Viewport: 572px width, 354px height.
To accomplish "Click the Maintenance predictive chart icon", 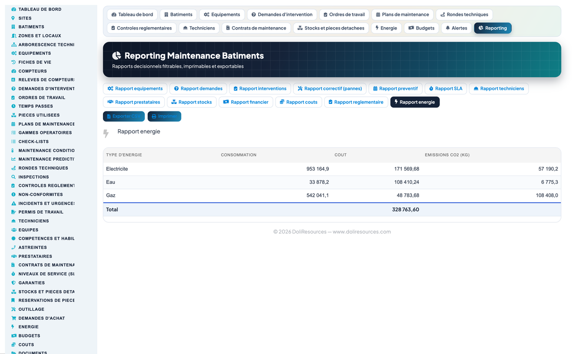I will click(x=13, y=159).
